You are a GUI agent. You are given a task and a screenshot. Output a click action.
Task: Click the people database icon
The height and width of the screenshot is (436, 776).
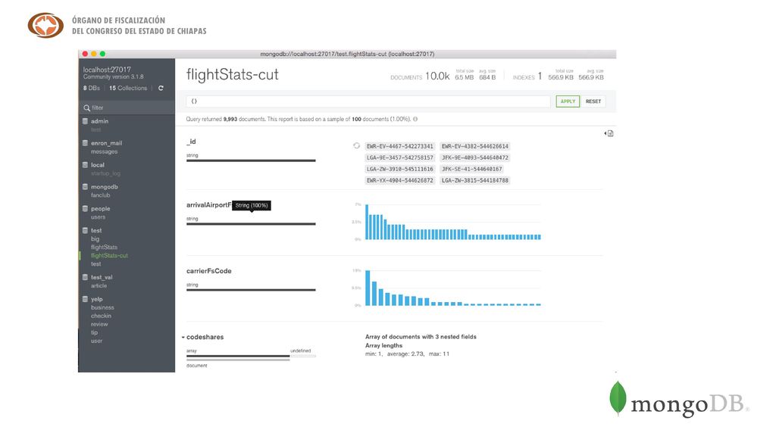click(x=85, y=209)
